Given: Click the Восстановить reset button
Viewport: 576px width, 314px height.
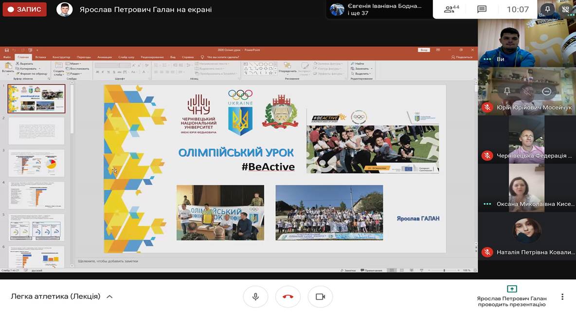Looking at the screenshot, I should click(x=77, y=68).
